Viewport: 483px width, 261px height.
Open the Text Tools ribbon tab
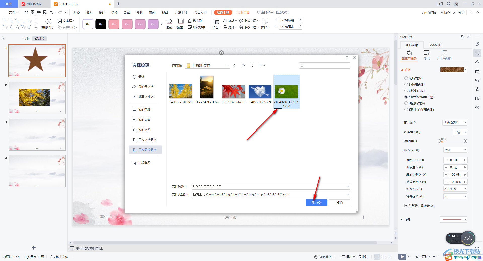[243, 12]
